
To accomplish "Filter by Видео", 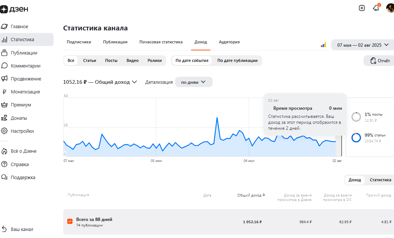I will tap(132, 61).
